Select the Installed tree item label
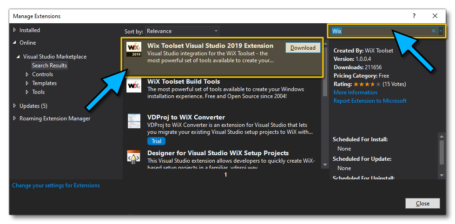This screenshot has height=224, width=455. pyautogui.click(x=30, y=30)
